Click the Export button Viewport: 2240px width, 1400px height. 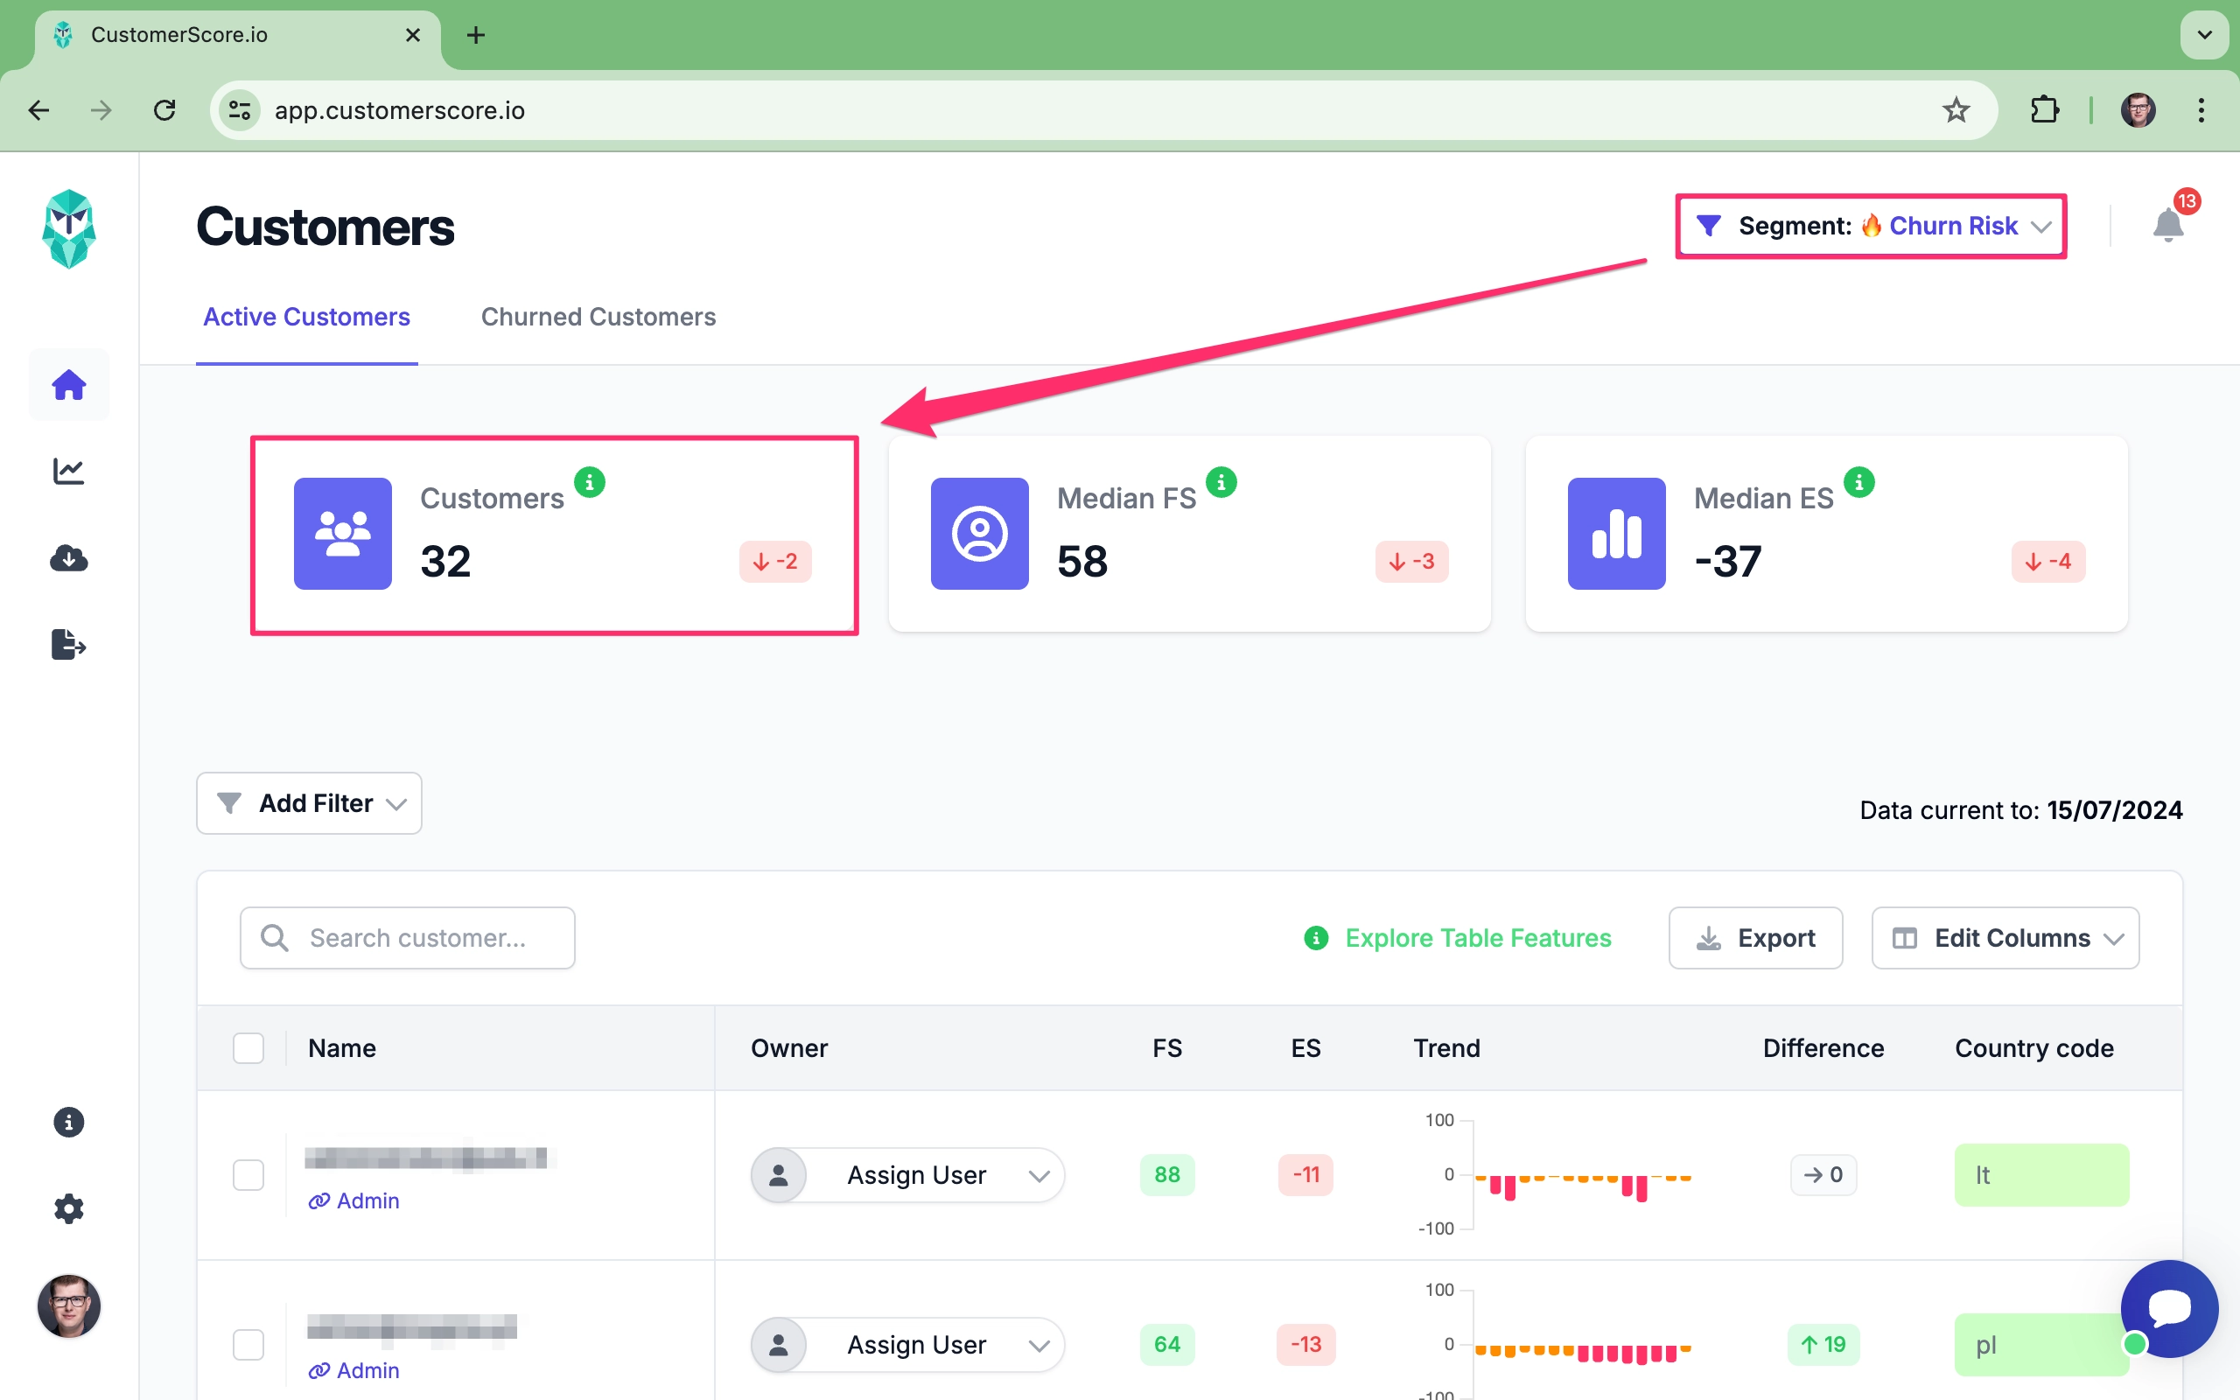pos(1755,938)
